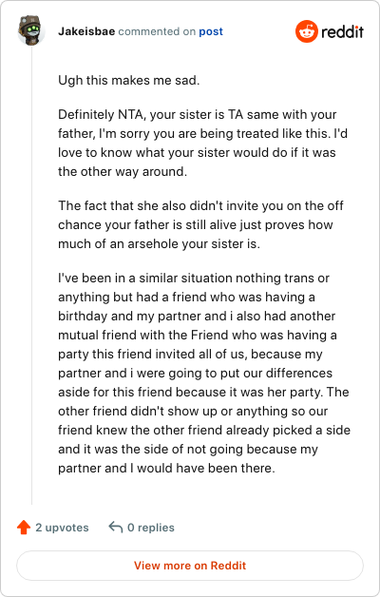Click the 'Ugh this makes me sad.' line

(128, 81)
